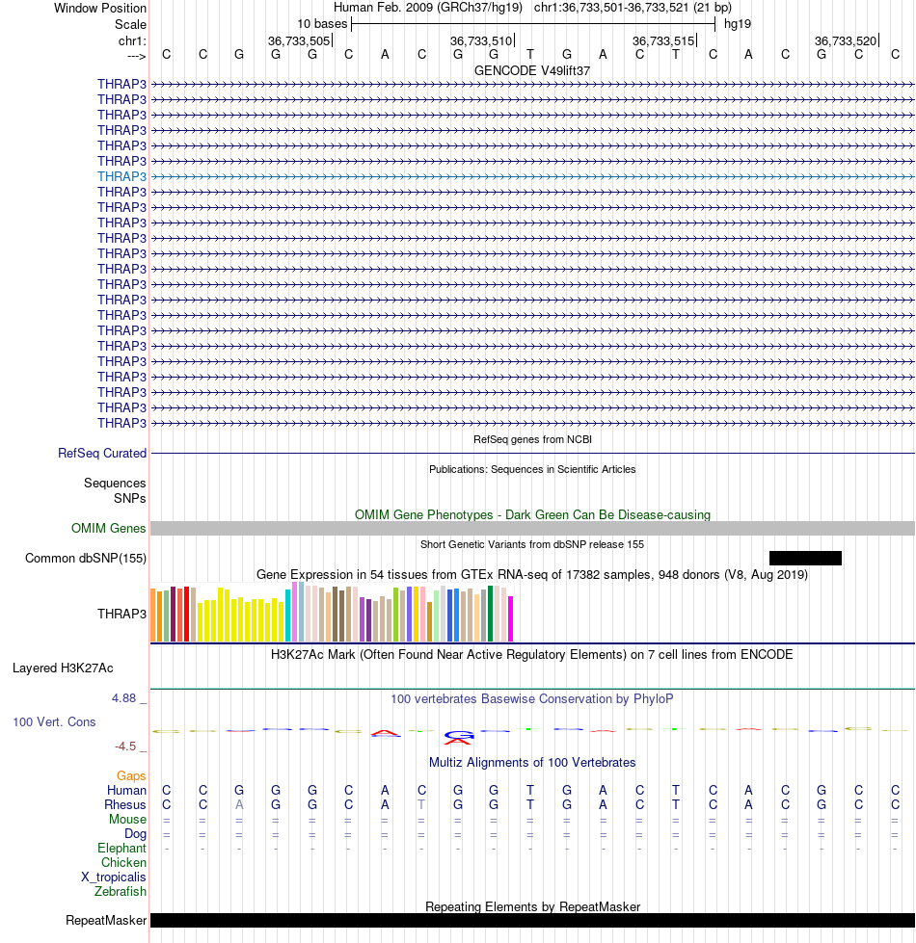Click the first THRAP3 label under GENCODE title
Screen dimensions: 916x943
(122, 84)
